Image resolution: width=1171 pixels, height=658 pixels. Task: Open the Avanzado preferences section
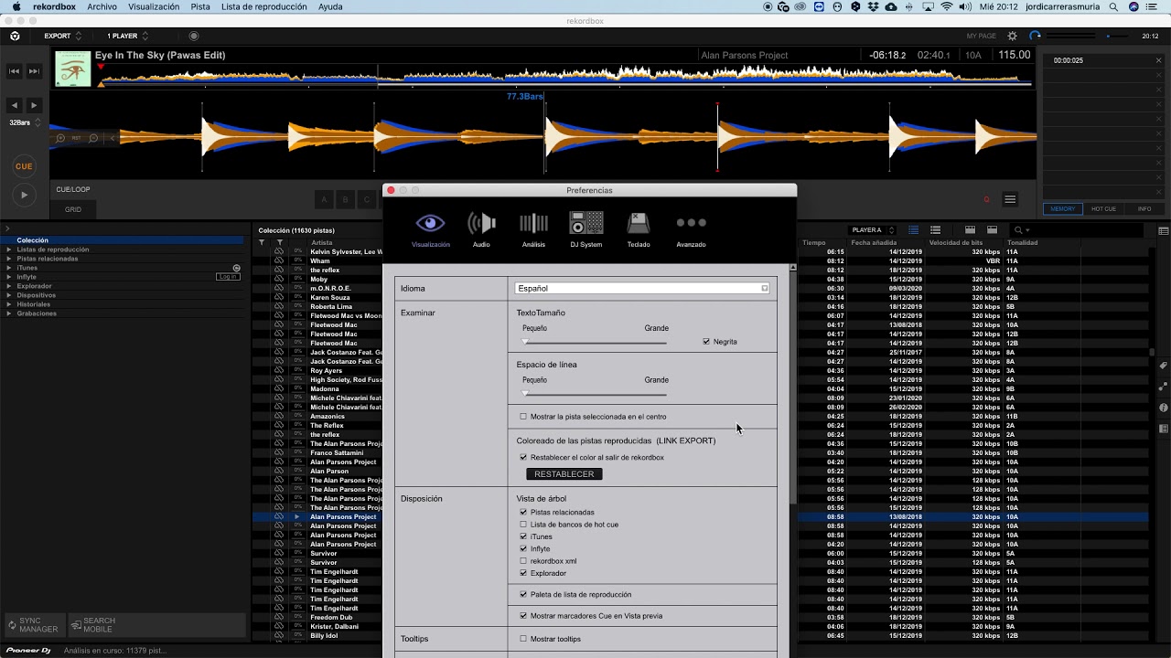tap(691, 229)
